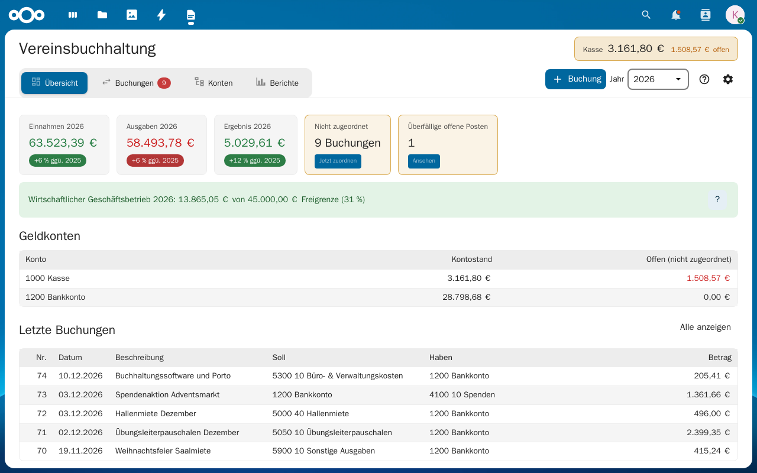Open booking 74 Buchhaltungssoftware und Porto
This screenshot has height=473, width=757.
(x=378, y=376)
